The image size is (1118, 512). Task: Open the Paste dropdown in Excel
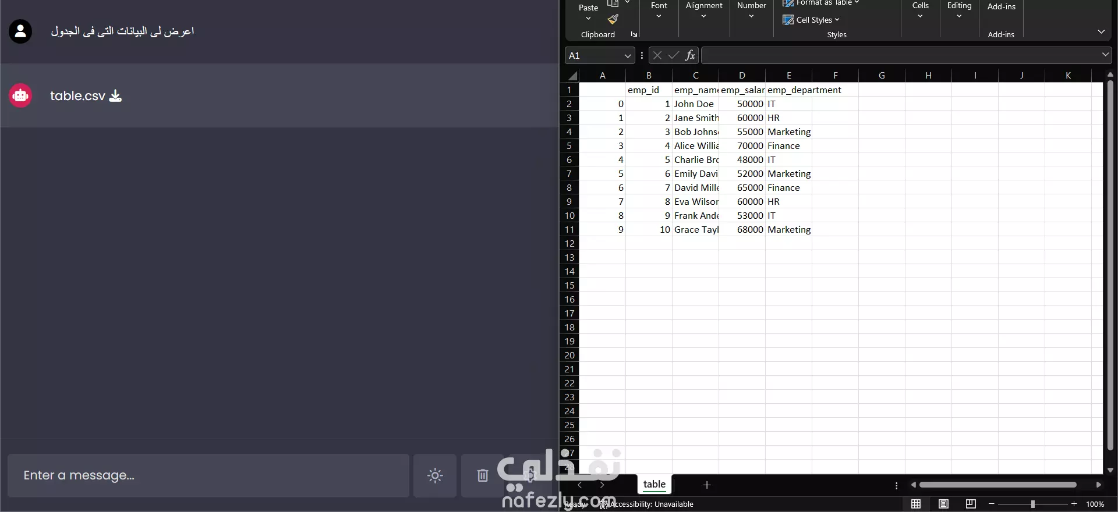tap(588, 19)
